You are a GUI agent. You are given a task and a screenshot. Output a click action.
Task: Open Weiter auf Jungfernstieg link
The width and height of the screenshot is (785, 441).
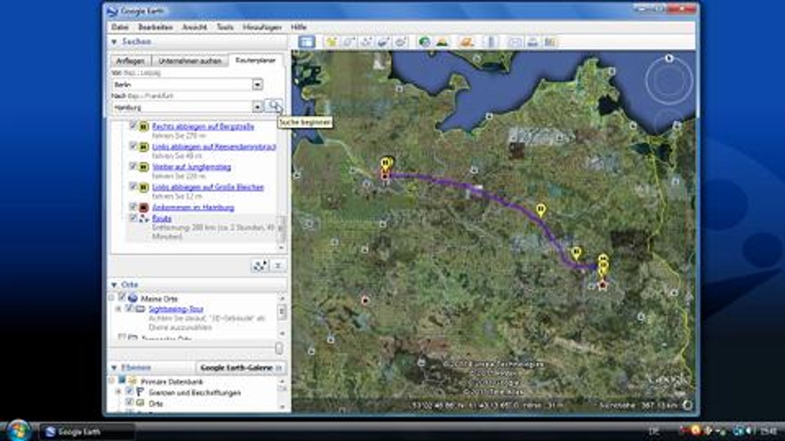coord(192,167)
